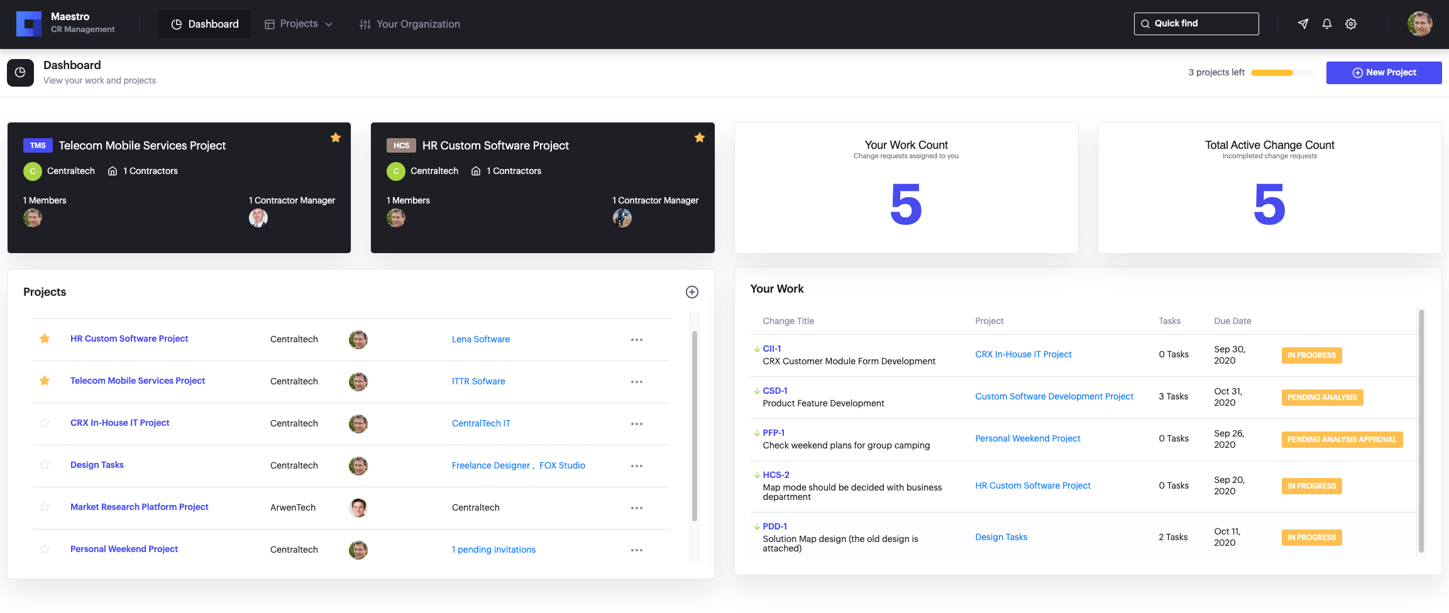
Task: Click HR Custom Software card contractor manager avatar
Action: coord(622,218)
